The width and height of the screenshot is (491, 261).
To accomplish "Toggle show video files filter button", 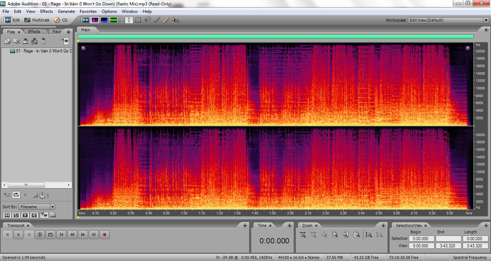I will click(x=25, y=215).
